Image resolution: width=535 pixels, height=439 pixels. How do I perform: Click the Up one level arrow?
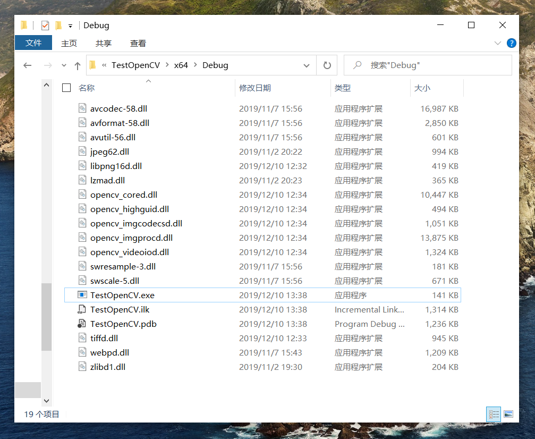tap(79, 65)
